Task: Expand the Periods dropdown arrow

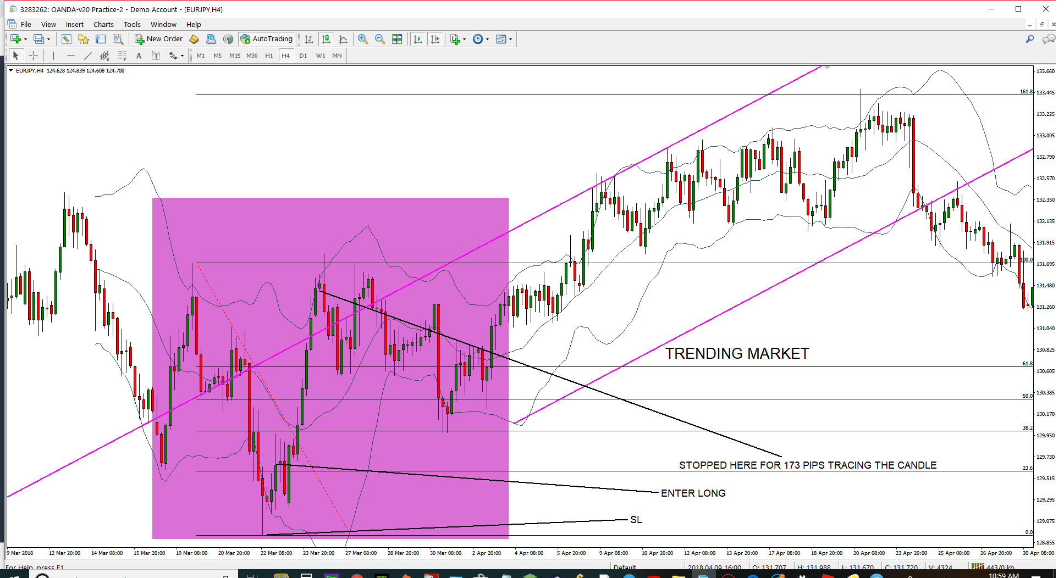Action: pyautogui.click(x=488, y=39)
